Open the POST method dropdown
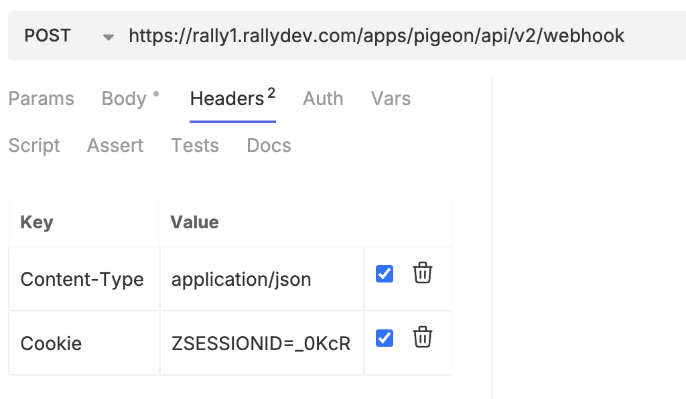This screenshot has height=399, width=686. tap(48, 35)
